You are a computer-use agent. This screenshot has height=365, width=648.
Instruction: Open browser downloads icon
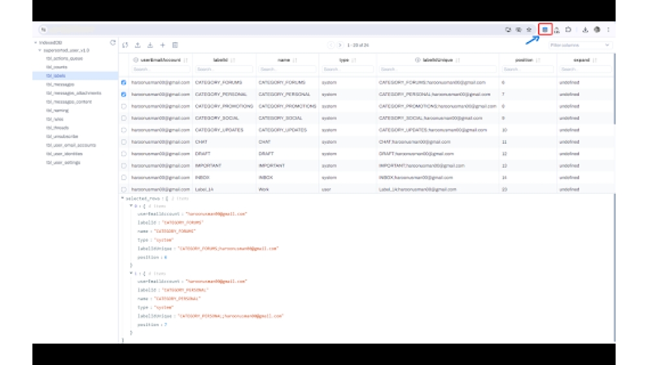(585, 30)
